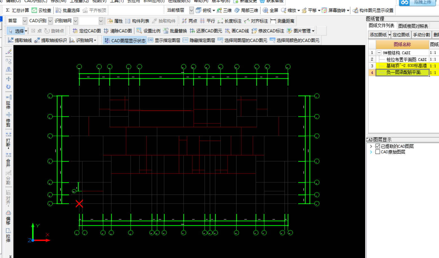Collapse 9#楼结构.CADI tree node
Screen dimensions: 439x258
(x=379, y=53)
